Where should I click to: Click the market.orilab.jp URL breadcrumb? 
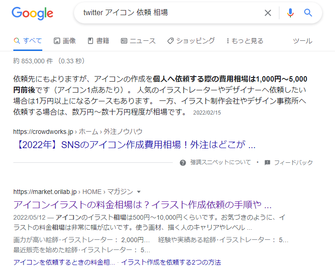[x=73, y=192]
